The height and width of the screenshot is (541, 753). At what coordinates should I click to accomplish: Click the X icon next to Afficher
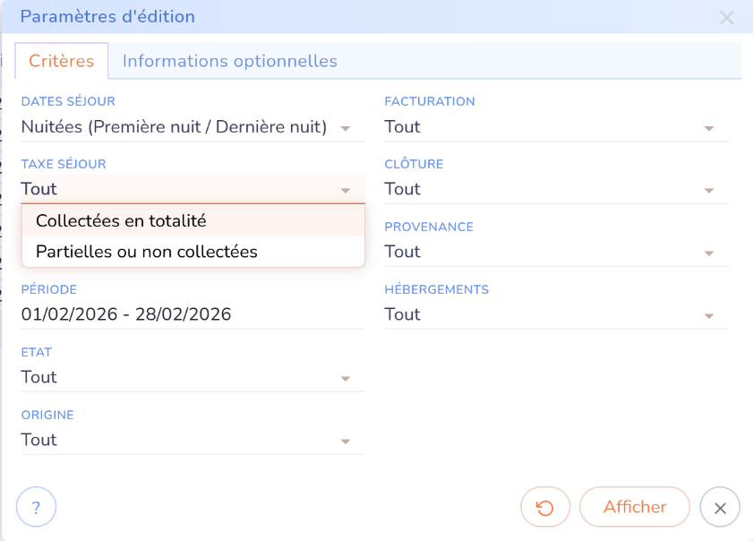(719, 507)
